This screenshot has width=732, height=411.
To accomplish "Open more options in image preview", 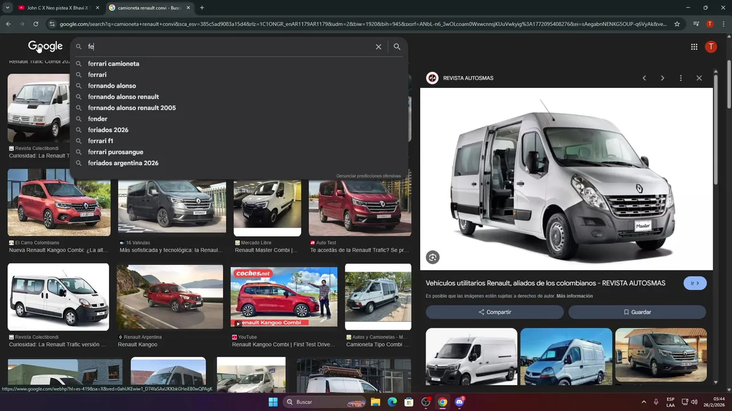I will (x=681, y=78).
